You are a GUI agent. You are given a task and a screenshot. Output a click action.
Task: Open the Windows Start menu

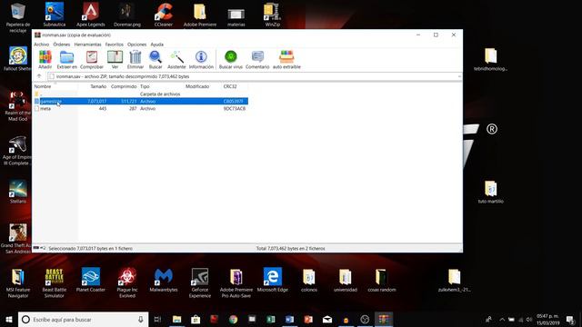pos(9,319)
